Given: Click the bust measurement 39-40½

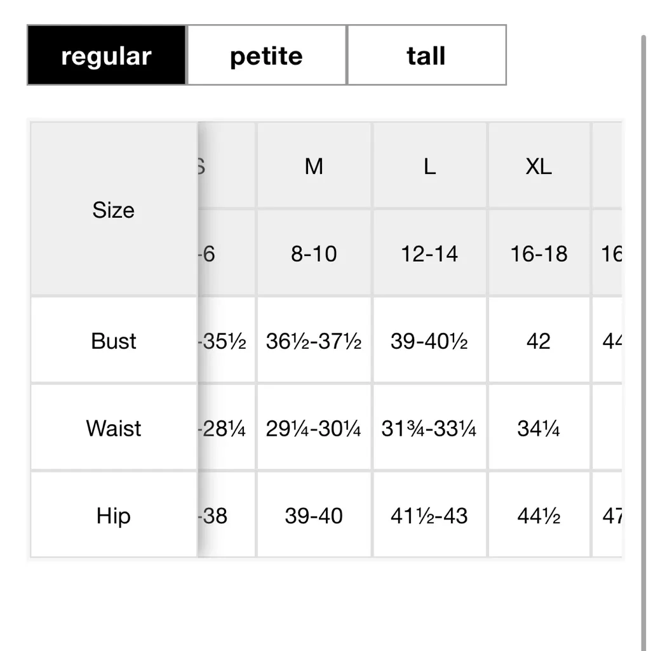Looking at the screenshot, I should coord(429,340).
